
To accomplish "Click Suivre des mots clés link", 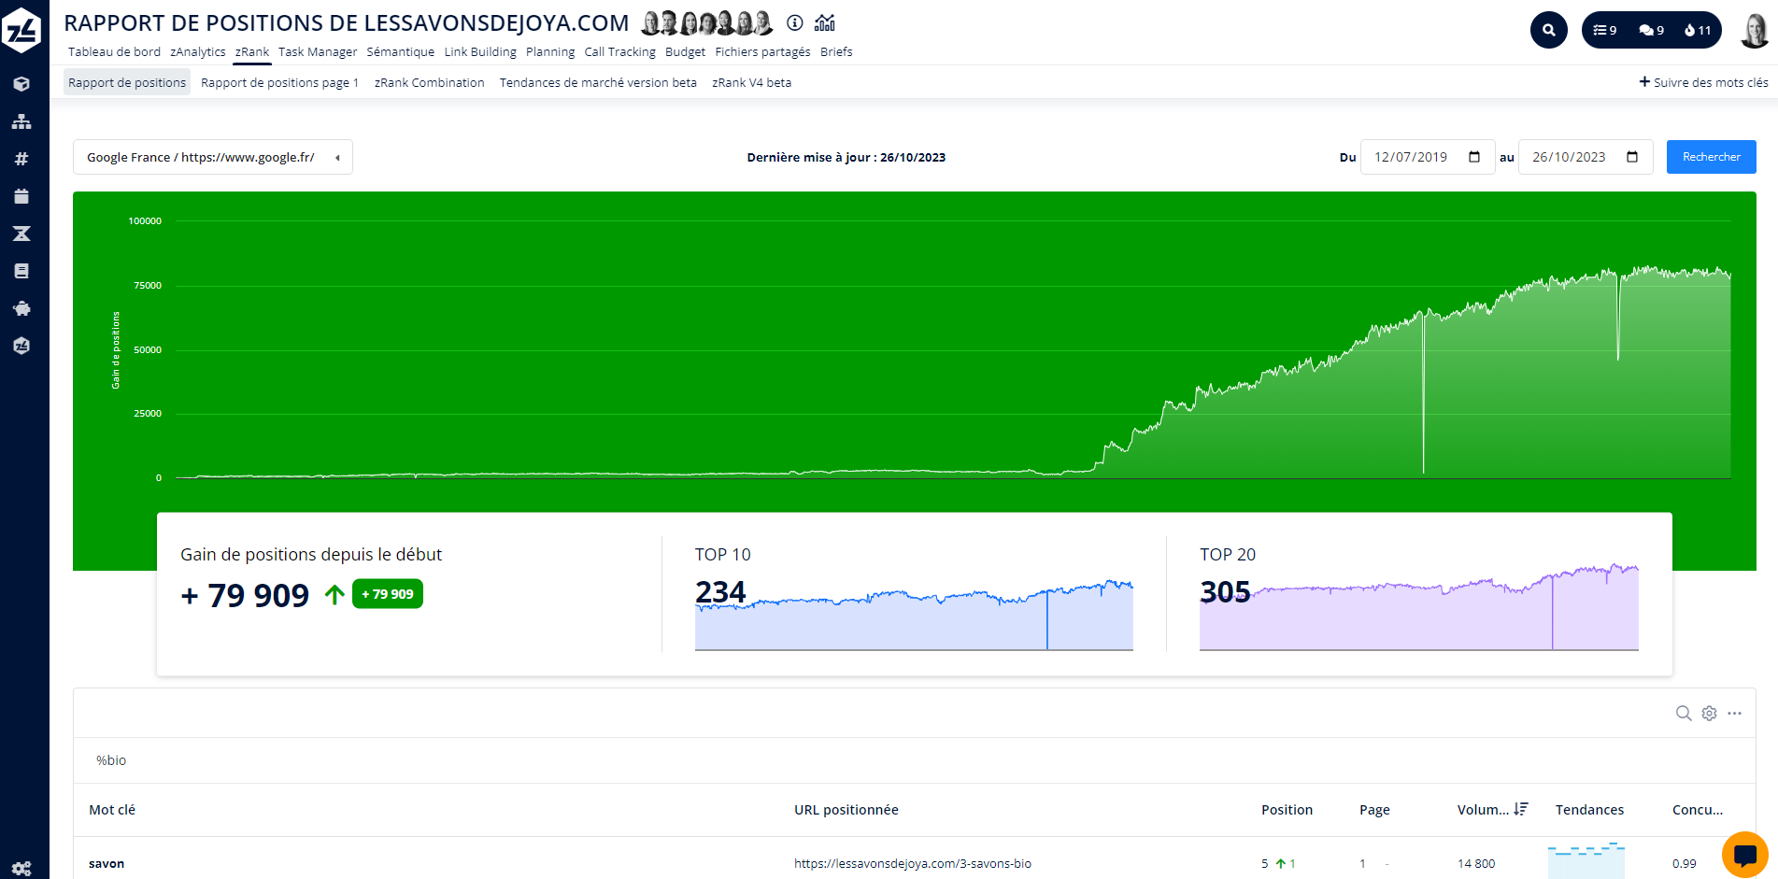I will point(1703,82).
